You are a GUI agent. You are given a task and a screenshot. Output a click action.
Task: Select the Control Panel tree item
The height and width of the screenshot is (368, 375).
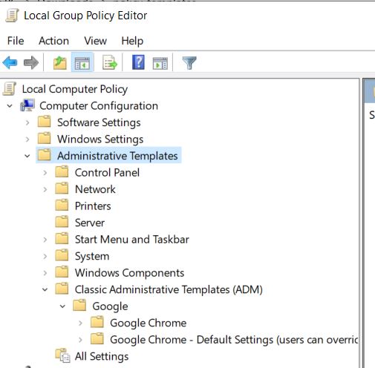[x=107, y=173]
